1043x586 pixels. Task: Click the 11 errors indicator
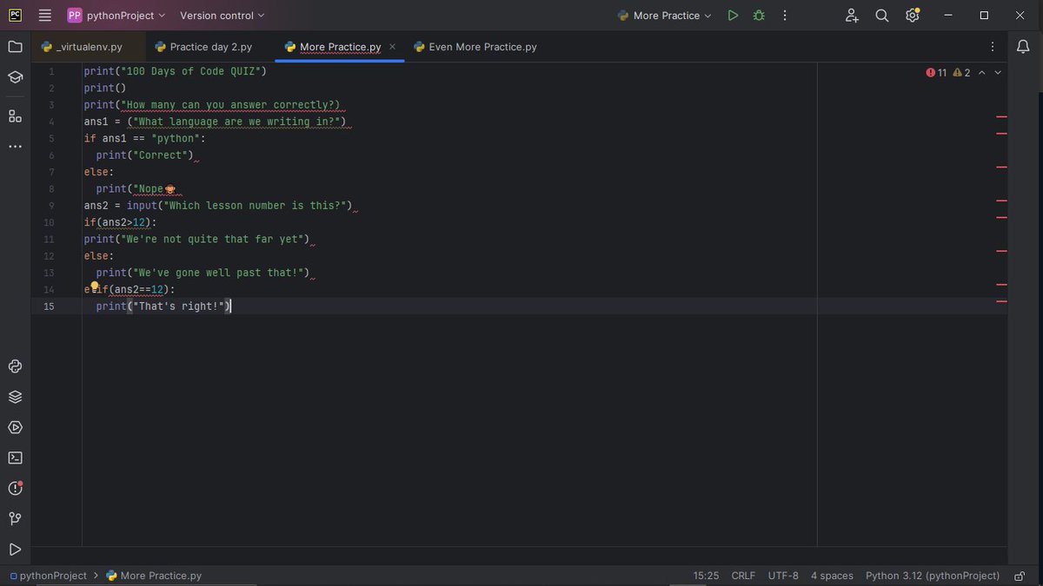(x=937, y=73)
